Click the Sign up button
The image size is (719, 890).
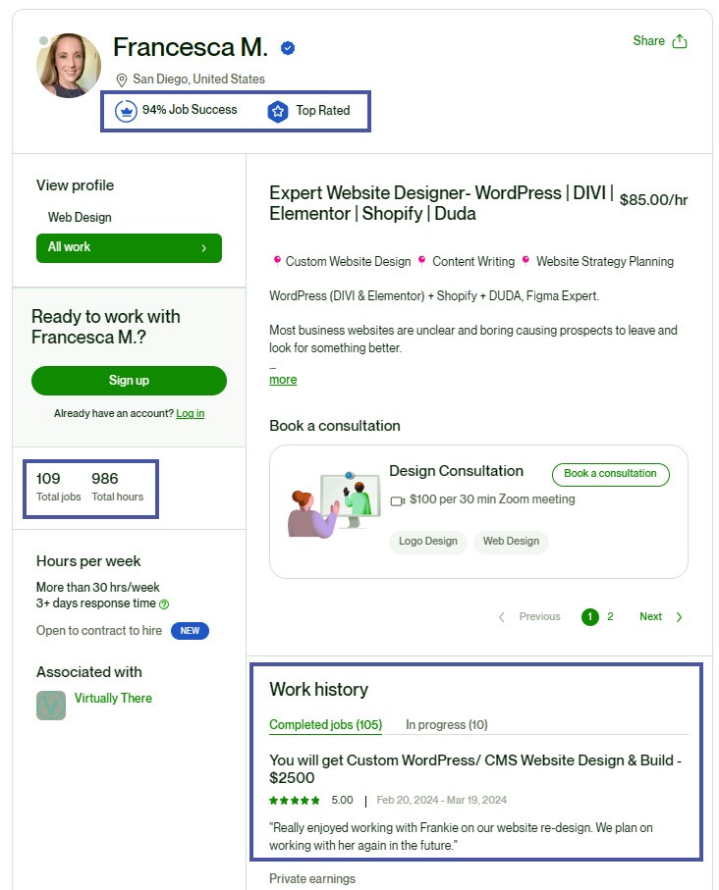[128, 381]
